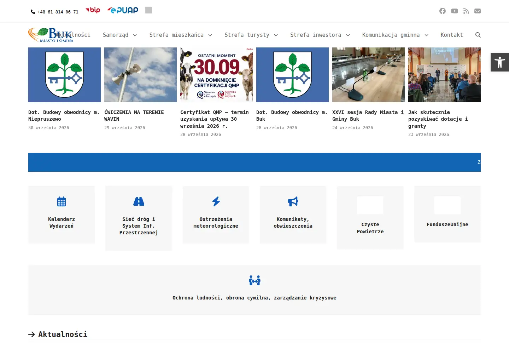Open the Czyste Powietrze tile label
The width and height of the screenshot is (509, 354).
point(370,228)
